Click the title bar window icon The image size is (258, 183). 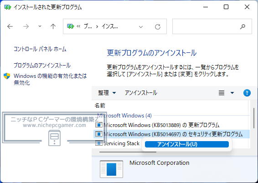(x=8, y=7)
